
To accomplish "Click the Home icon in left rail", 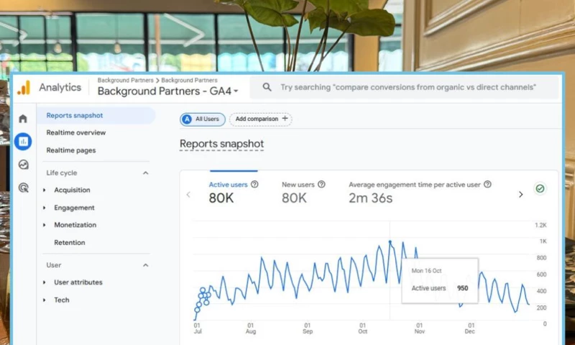I will click(23, 119).
